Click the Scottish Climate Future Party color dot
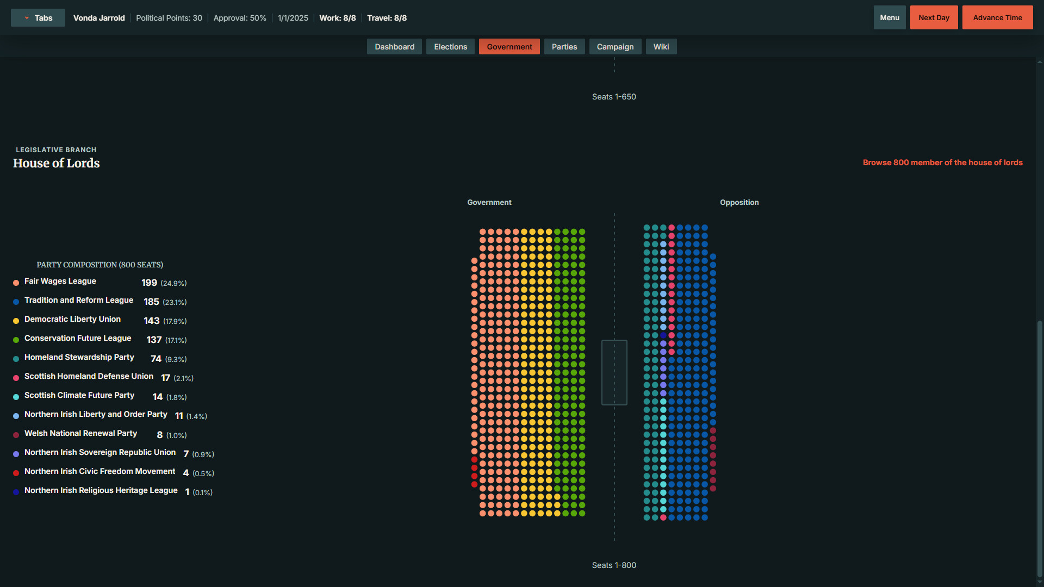This screenshot has width=1044, height=587. [16, 397]
